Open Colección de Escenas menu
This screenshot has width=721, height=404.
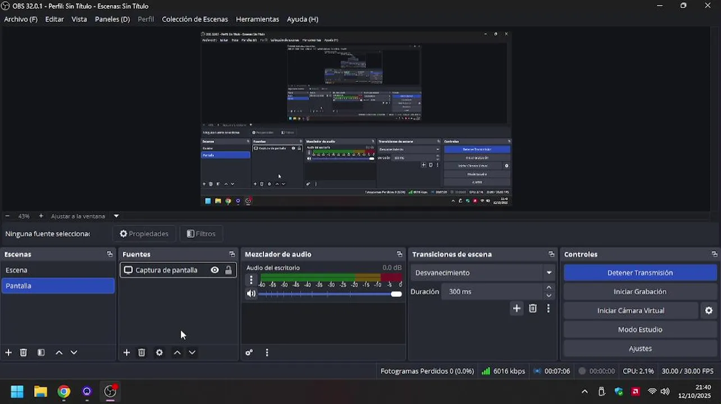tap(195, 19)
